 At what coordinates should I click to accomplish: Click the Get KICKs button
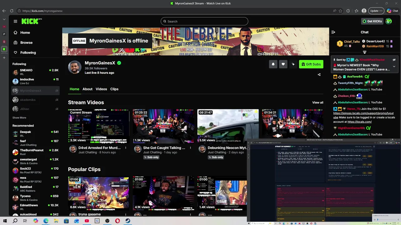click(x=372, y=21)
